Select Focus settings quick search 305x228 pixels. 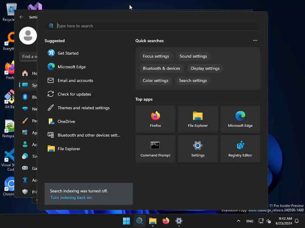pyautogui.click(x=156, y=56)
